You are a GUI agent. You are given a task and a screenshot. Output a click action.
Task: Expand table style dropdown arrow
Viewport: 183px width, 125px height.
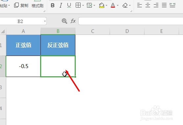[94, 5]
